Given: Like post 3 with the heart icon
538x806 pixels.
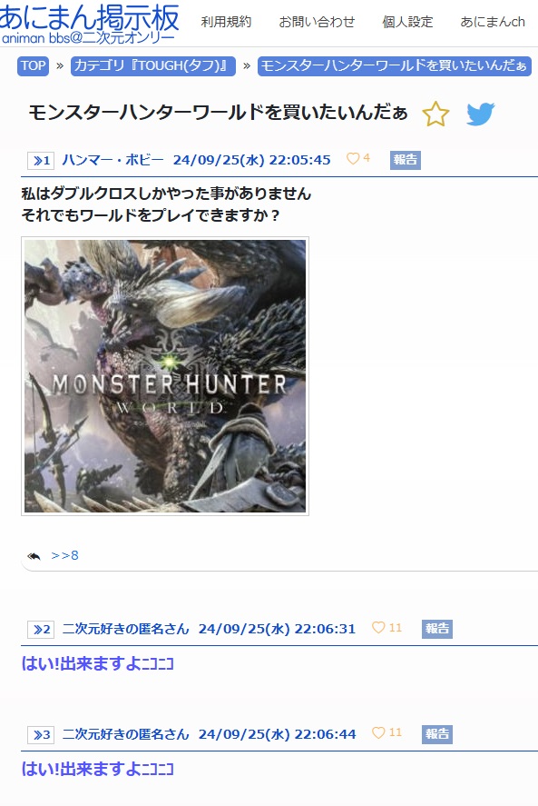Looking at the screenshot, I should (x=378, y=732).
